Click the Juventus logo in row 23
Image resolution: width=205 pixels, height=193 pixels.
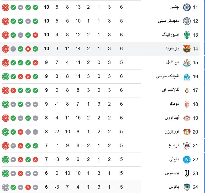[187, 173]
